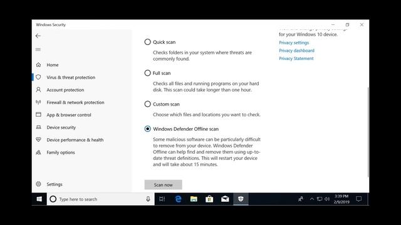Click the volume speaker icon
Viewport: 401px width, 225px height.
tap(327, 199)
